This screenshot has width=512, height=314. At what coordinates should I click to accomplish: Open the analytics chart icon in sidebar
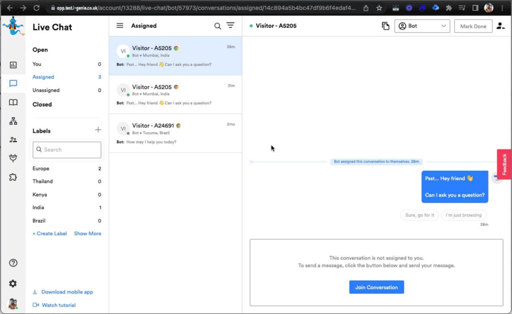13,65
